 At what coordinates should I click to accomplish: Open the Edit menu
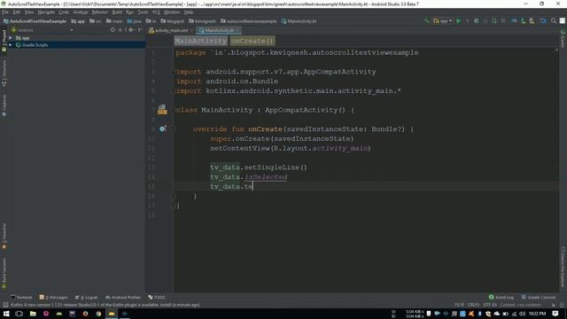click(x=17, y=12)
